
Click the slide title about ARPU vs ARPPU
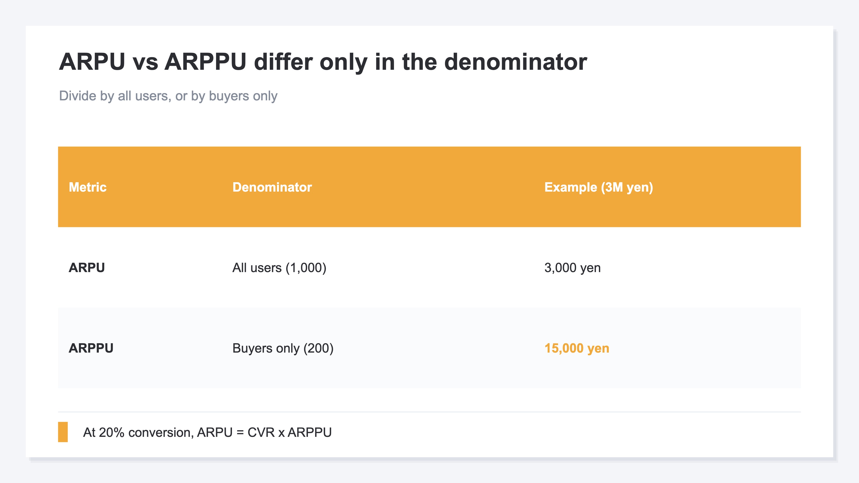(323, 62)
